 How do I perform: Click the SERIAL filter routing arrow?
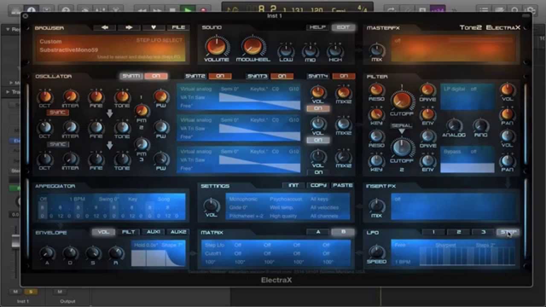point(401,131)
